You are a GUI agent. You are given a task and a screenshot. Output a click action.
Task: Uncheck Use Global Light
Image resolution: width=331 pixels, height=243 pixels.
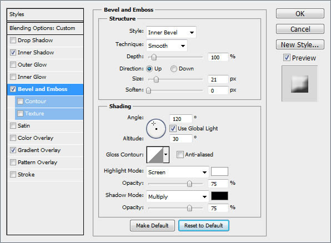[x=173, y=129]
